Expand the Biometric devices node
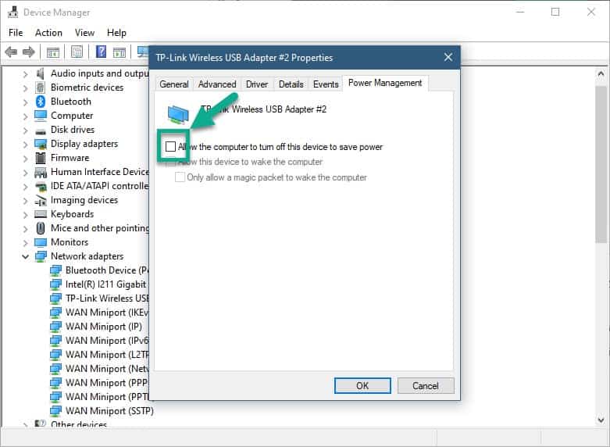Image resolution: width=610 pixels, height=447 pixels. point(25,88)
